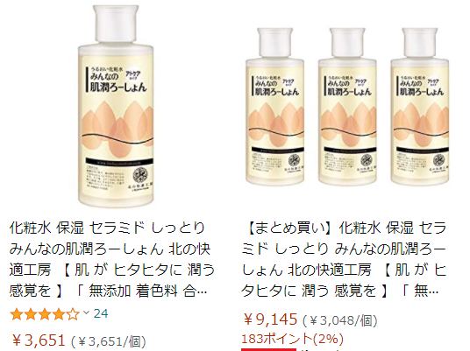Click the star rating icon row

coord(45,315)
